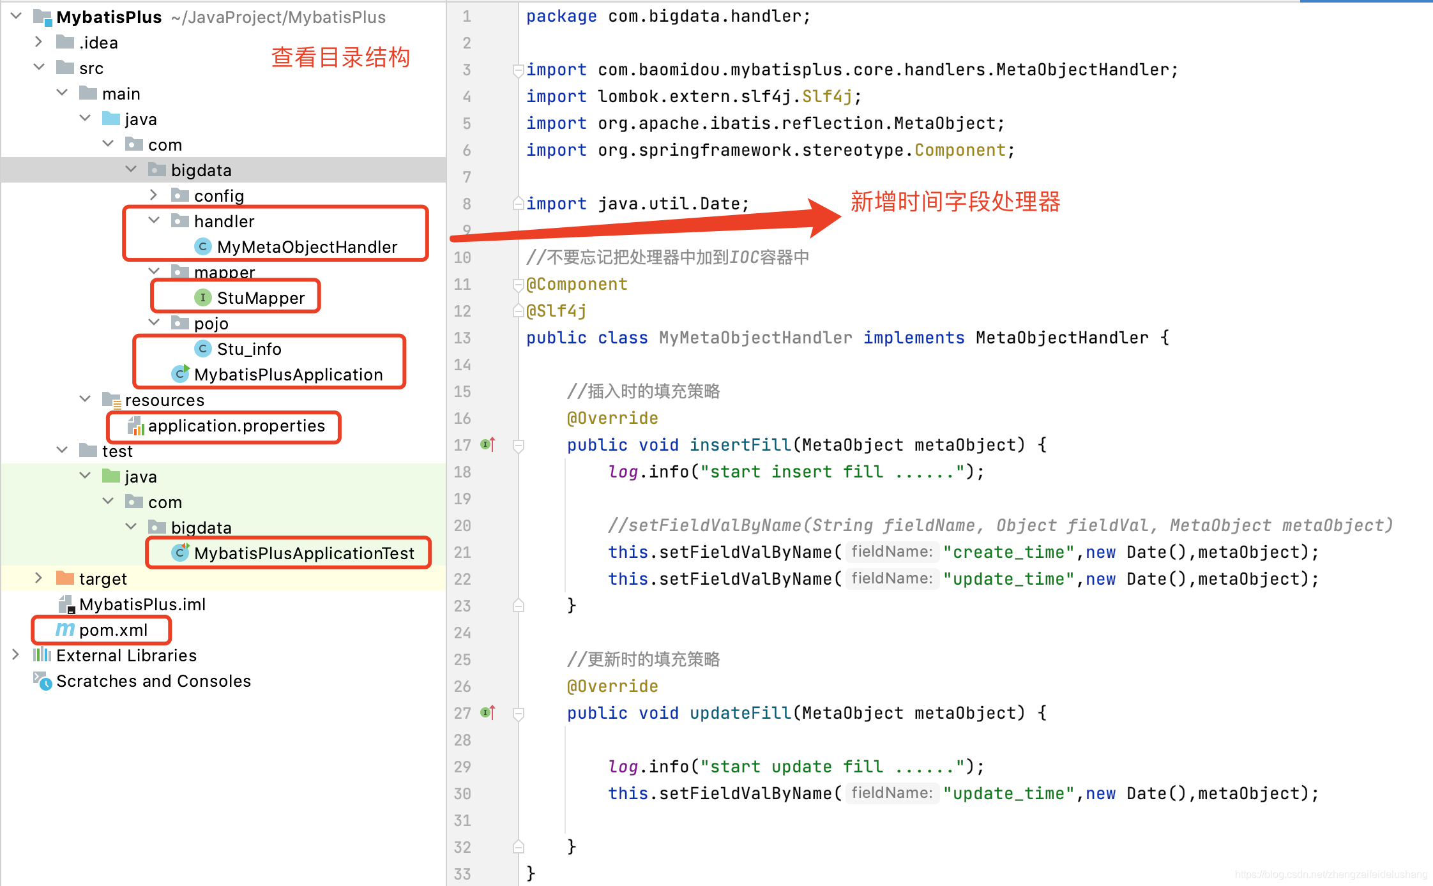Click implements-method gutter icon on line 27
The height and width of the screenshot is (886, 1433).
coord(488,712)
